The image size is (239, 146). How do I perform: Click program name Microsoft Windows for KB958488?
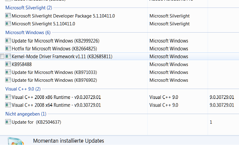pyautogui.click(x=168, y=64)
